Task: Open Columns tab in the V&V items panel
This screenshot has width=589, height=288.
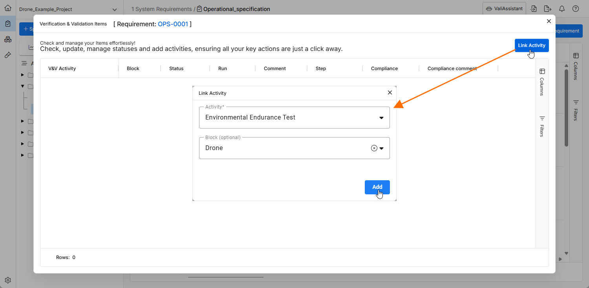Action: (542, 82)
